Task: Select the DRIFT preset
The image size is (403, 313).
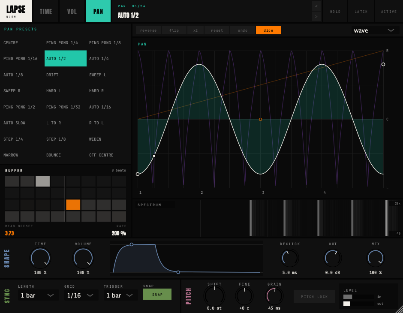Action: click(x=66, y=75)
